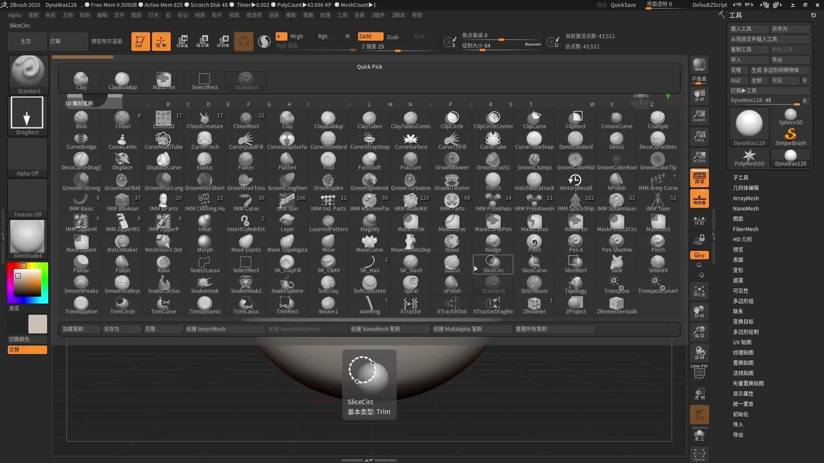
Task: Enable Mrgb color mode
Action: pyautogui.click(x=297, y=36)
